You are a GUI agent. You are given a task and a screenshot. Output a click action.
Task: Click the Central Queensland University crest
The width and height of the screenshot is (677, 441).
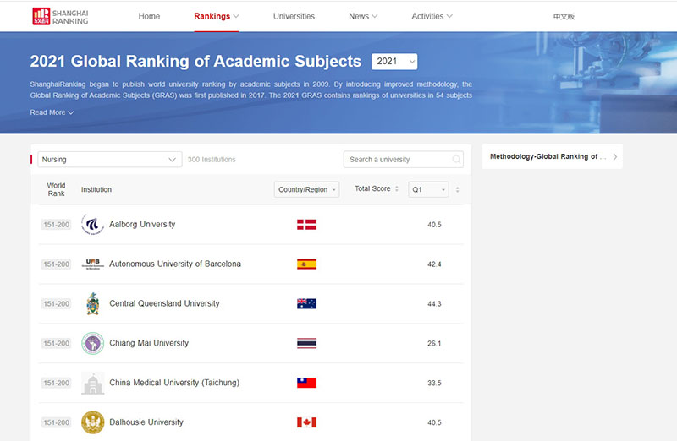[93, 303]
